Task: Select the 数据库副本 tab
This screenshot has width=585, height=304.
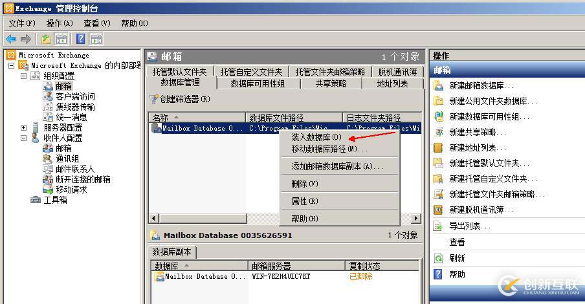Action: pos(172,252)
